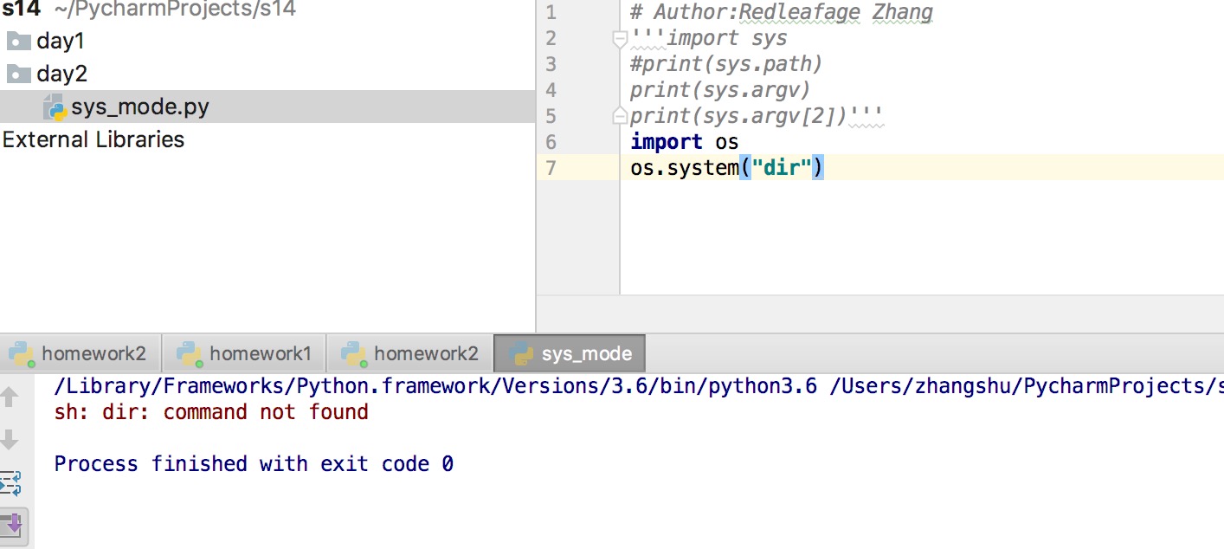Viewport: 1224px width, 549px height.
Task: Click the Python icon on the rightmost homework2 tab
Action: coord(353,353)
